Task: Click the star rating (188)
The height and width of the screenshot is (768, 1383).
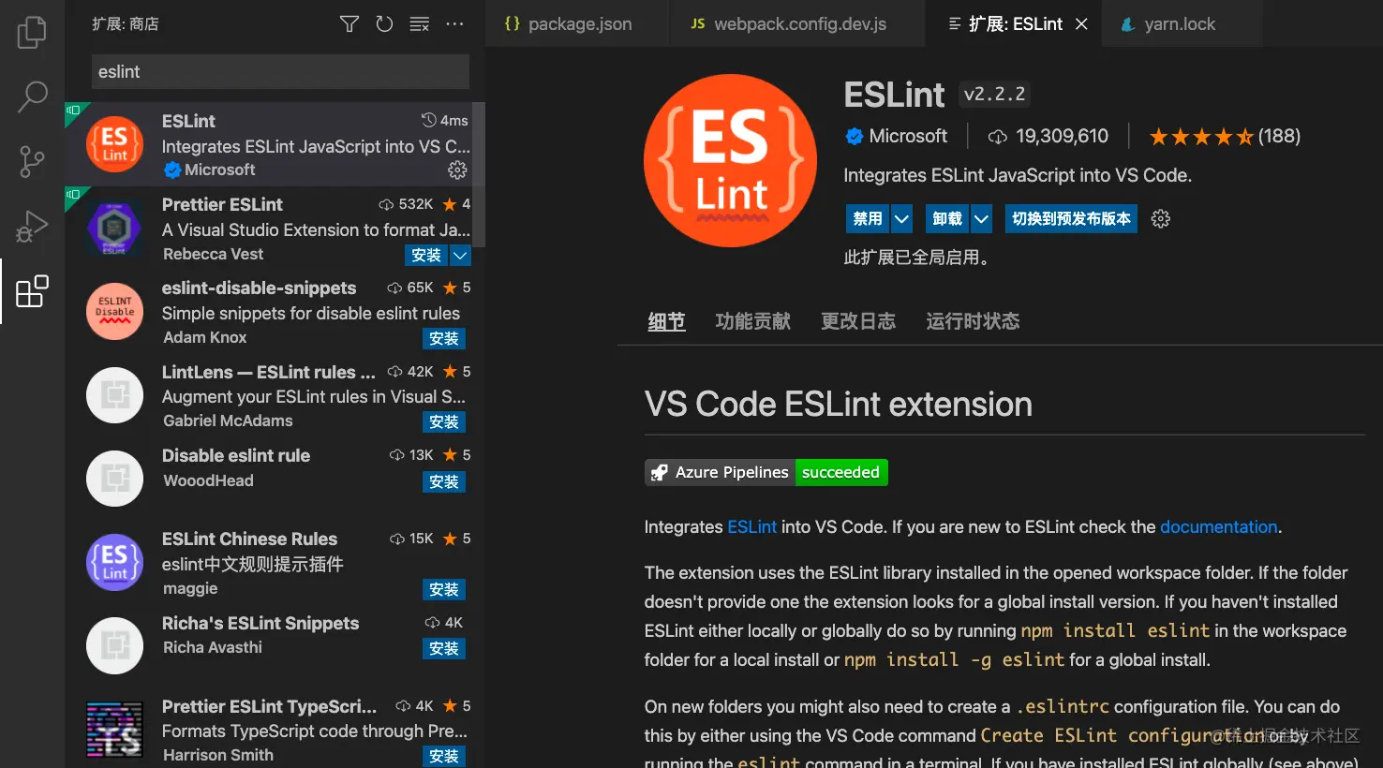Action: [1225, 137]
